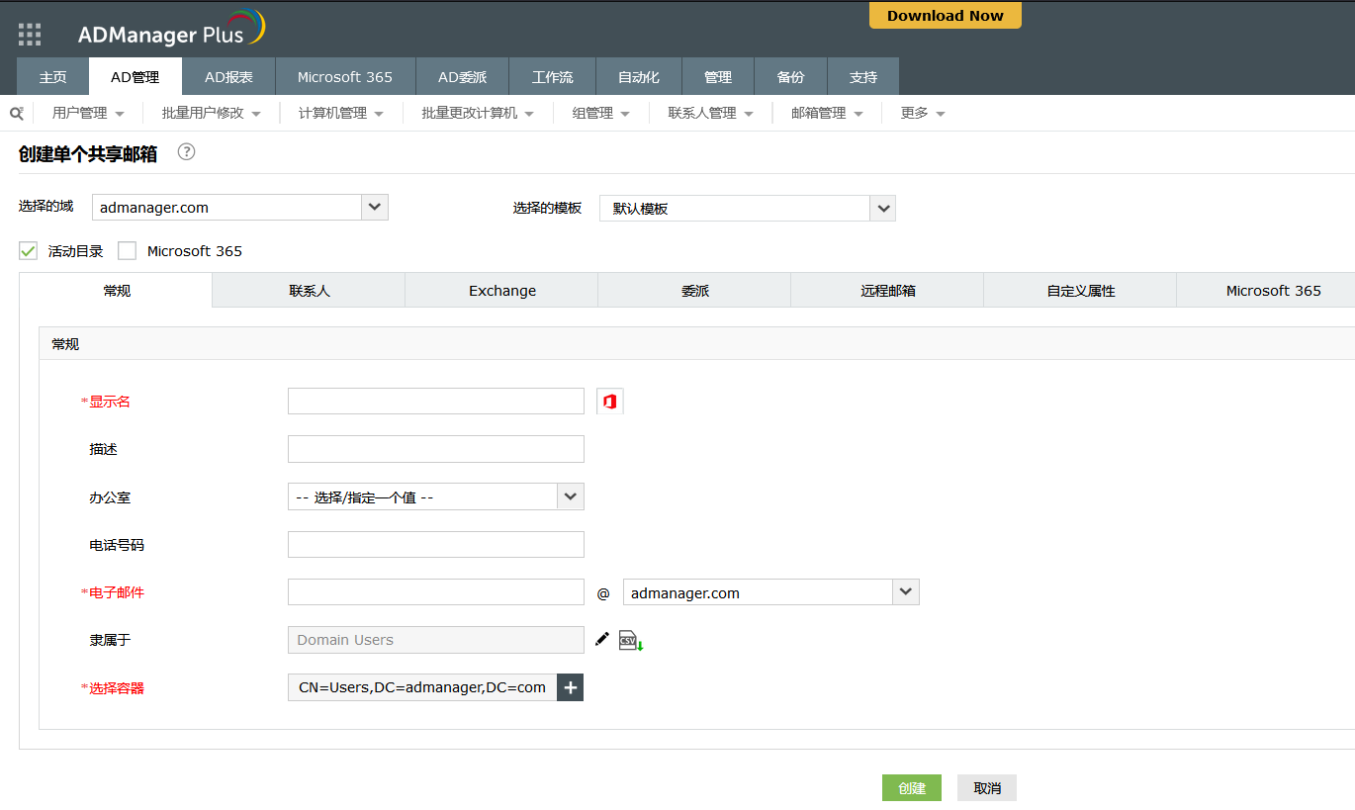The image size is (1355, 810).
Task: Open the 用户管理 menu
Action: point(88,113)
